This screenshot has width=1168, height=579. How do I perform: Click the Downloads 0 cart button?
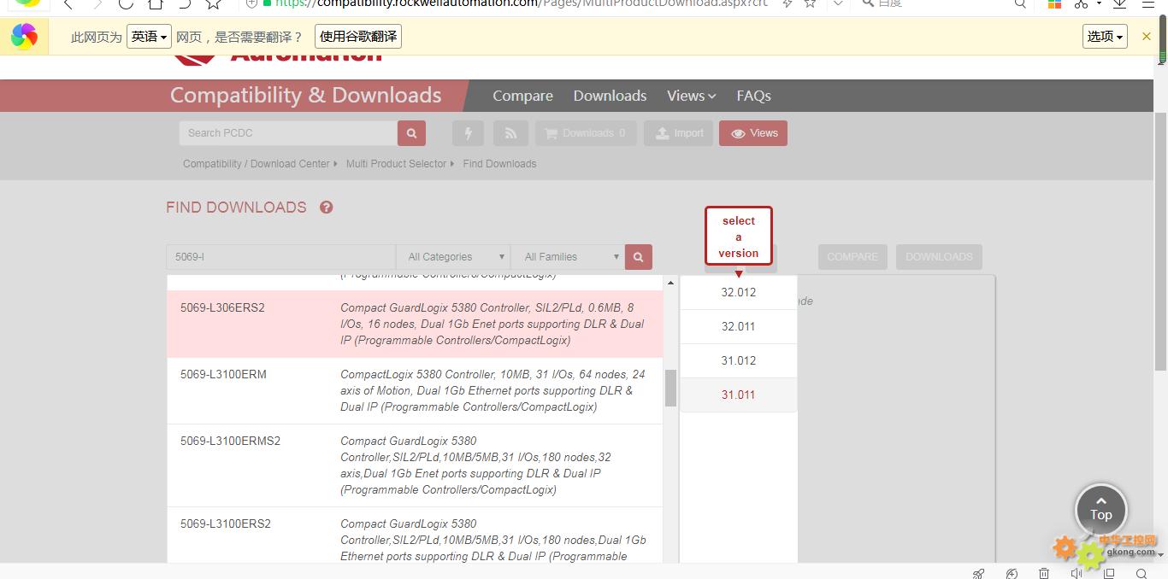tap(586, 133)
